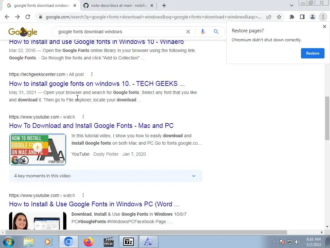Submit search with the magnifier icon

[x=216, y=32]
